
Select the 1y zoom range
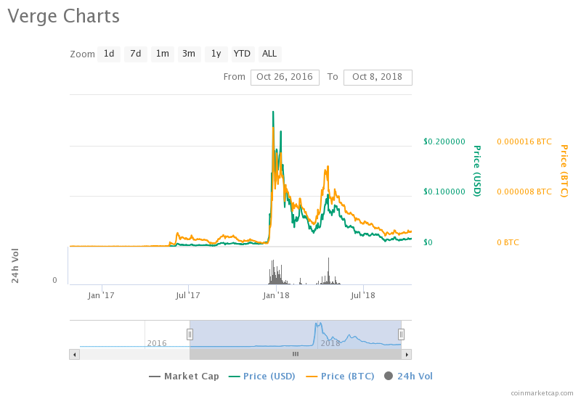click(x=216, y=54)
